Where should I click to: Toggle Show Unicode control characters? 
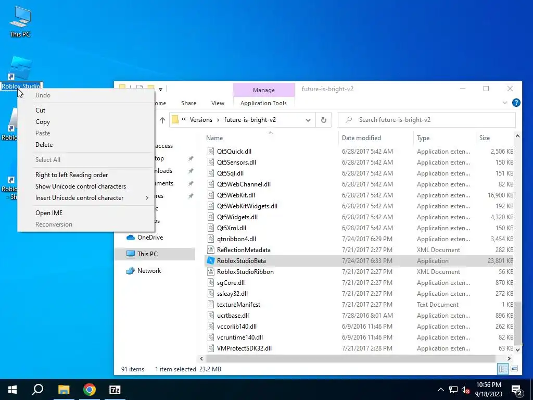(x=86, y=186)
